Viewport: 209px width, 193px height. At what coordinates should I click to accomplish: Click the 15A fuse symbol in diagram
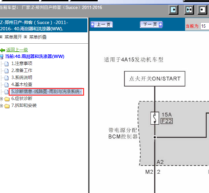(155, 118)
